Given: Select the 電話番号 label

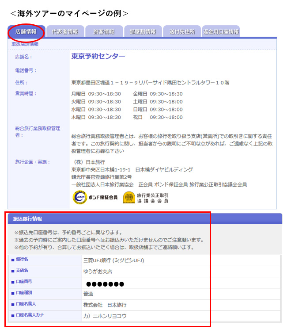Looking at the screenshot, I should [26, 70].
